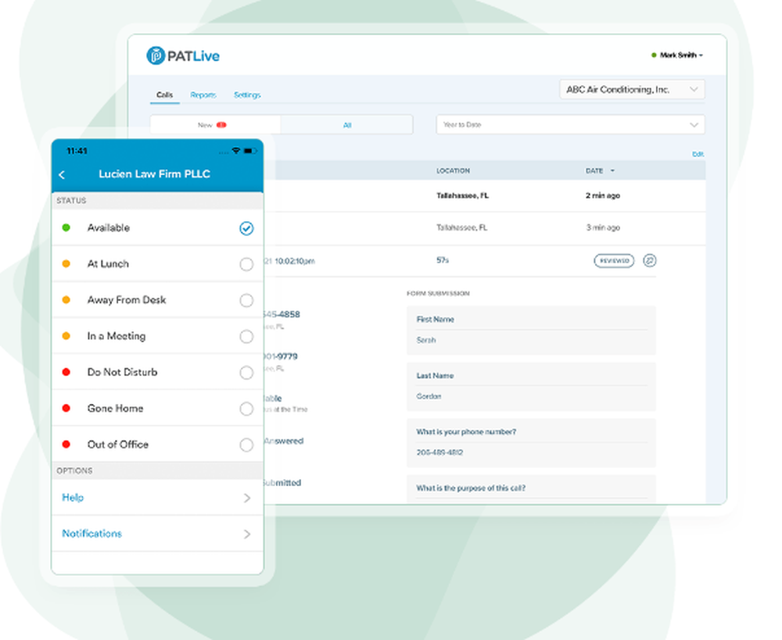
Task: Expand the Help option chevron
Action: click(247, 498)
